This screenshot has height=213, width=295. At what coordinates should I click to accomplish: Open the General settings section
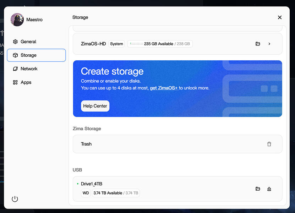click(36, 42)
